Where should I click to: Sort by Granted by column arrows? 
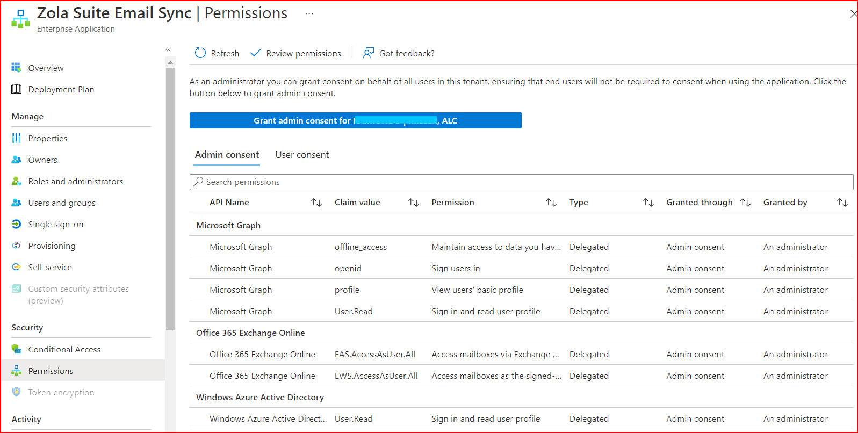pos(842,203)
